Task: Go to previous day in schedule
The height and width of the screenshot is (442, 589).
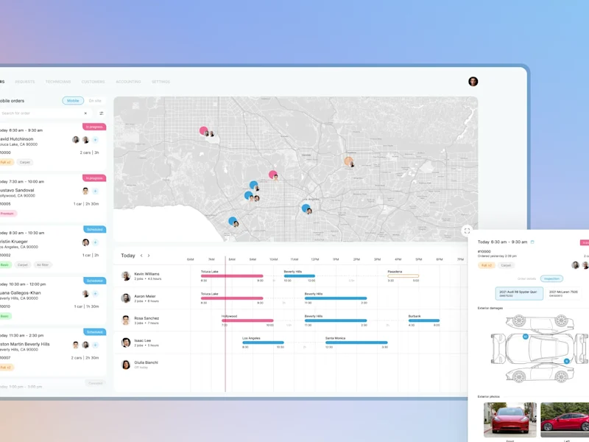Action: click(141, 256)
